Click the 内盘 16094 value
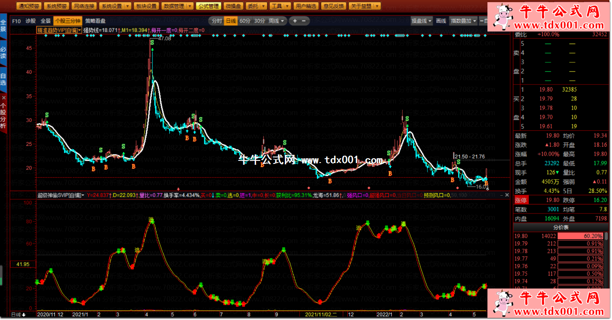Image resolution: width=612 pixels, height=320 pixels. 551,219
